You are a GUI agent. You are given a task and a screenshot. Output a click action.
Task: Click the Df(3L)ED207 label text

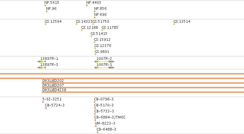coord(53,85)
